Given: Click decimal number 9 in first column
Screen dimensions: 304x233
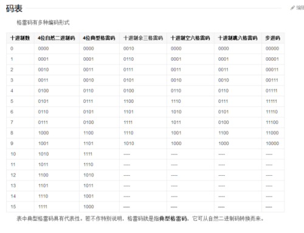Looking at the screenshot, I should (x=12, y=144).
